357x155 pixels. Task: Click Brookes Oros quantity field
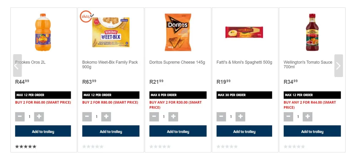coord(30,117)
